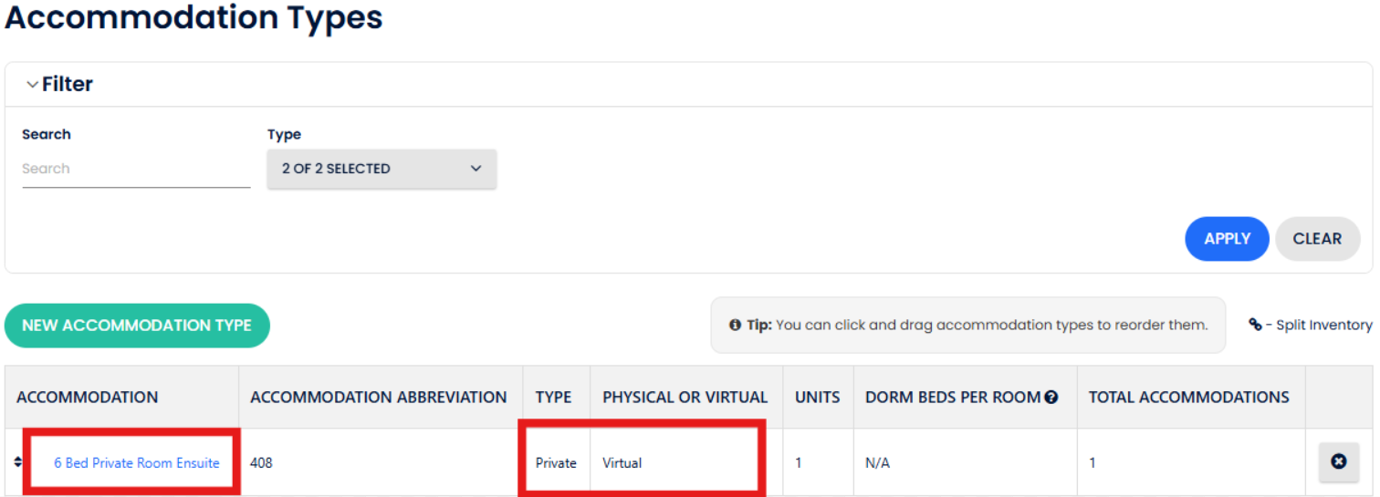Click the Split Inventory link icon
The height and width of the screenshot is (497, 1380).
pyautogui.click(x=1256, y=325)
